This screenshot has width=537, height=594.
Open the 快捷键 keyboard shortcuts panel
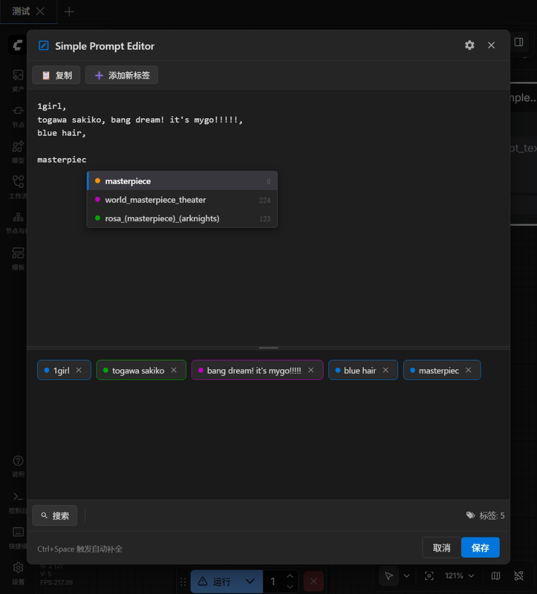[x=18, y=538]
